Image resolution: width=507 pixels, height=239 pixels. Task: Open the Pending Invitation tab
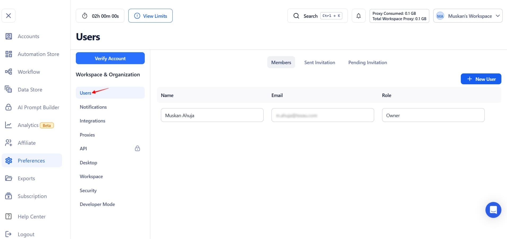click(367, 62)
